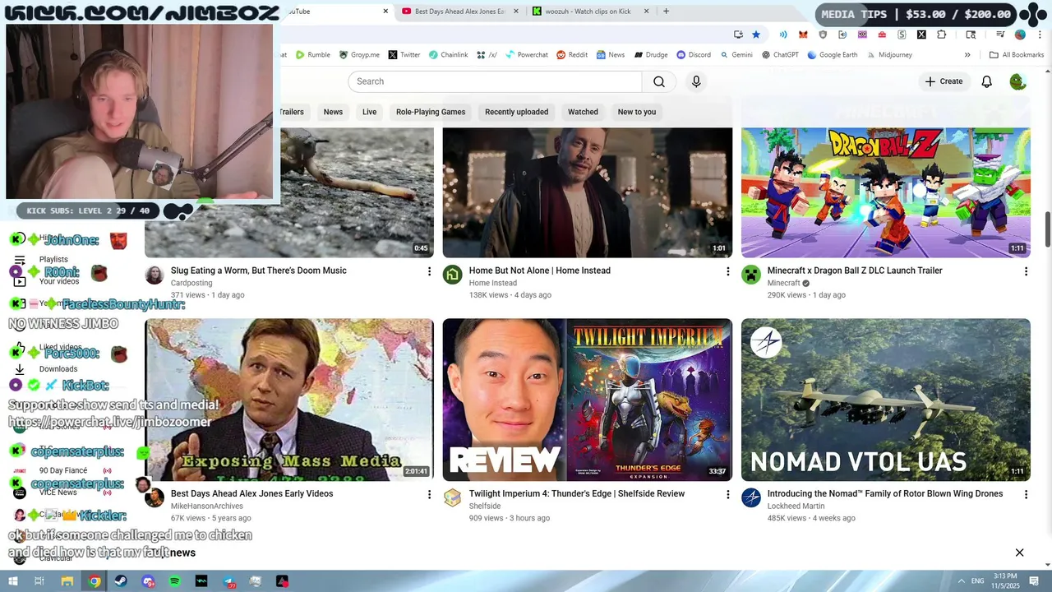Open options menu for Twilight Imperium 4 review video
1052x592 pixels.
[727, 494]
